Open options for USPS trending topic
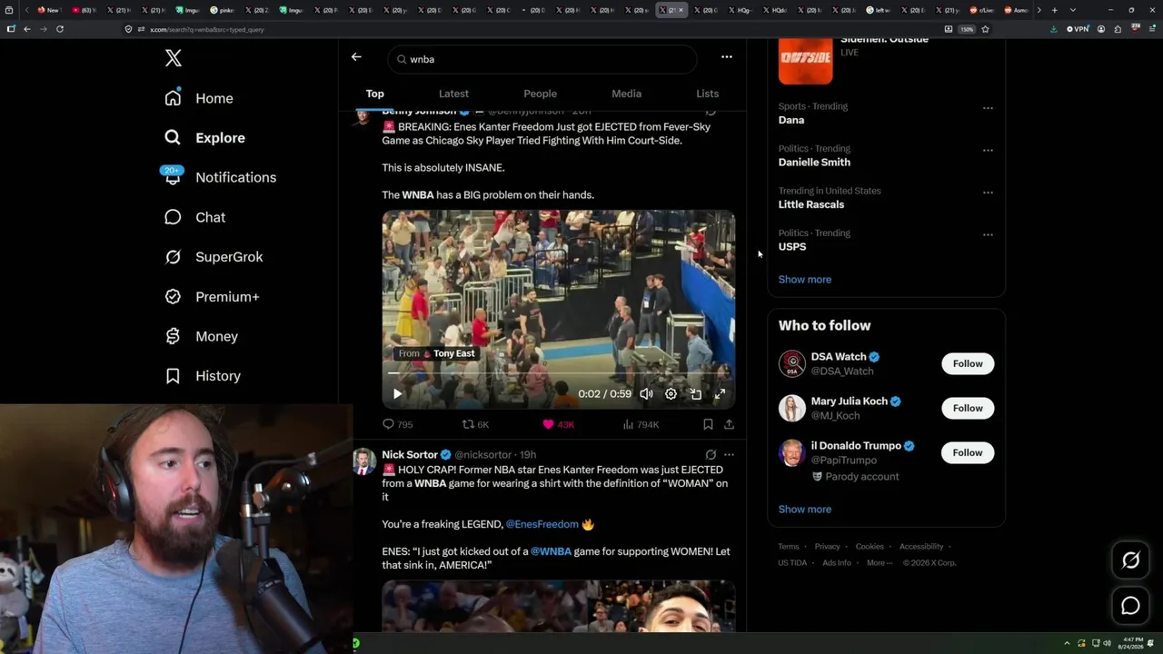The width and height of the screenshot is (1163, 654). pyautogui.click(x=988, y=234)
